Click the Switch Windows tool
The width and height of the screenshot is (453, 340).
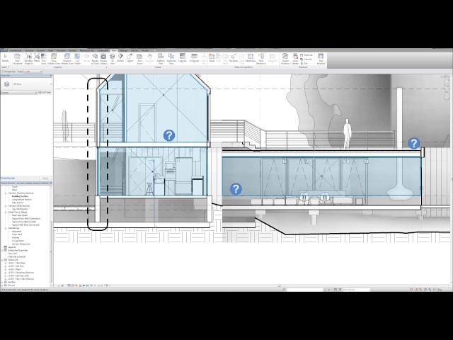tap(285, 59)
